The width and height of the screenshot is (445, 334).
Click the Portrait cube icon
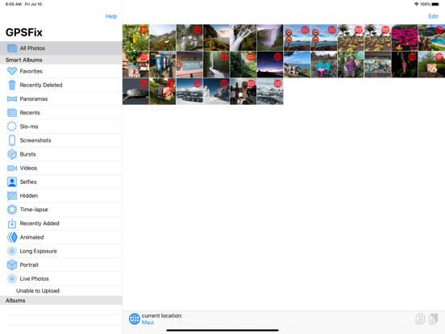pyautogui.click(x=12, y=265)
